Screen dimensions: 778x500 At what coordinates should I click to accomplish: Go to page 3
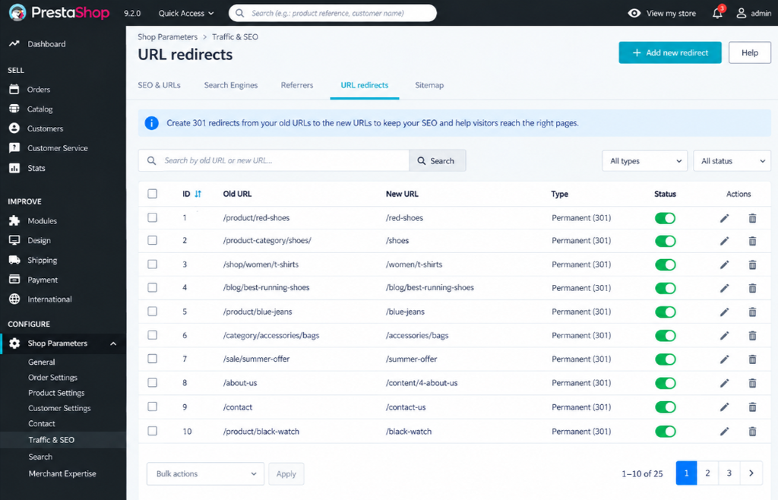(x=729, y=473)
